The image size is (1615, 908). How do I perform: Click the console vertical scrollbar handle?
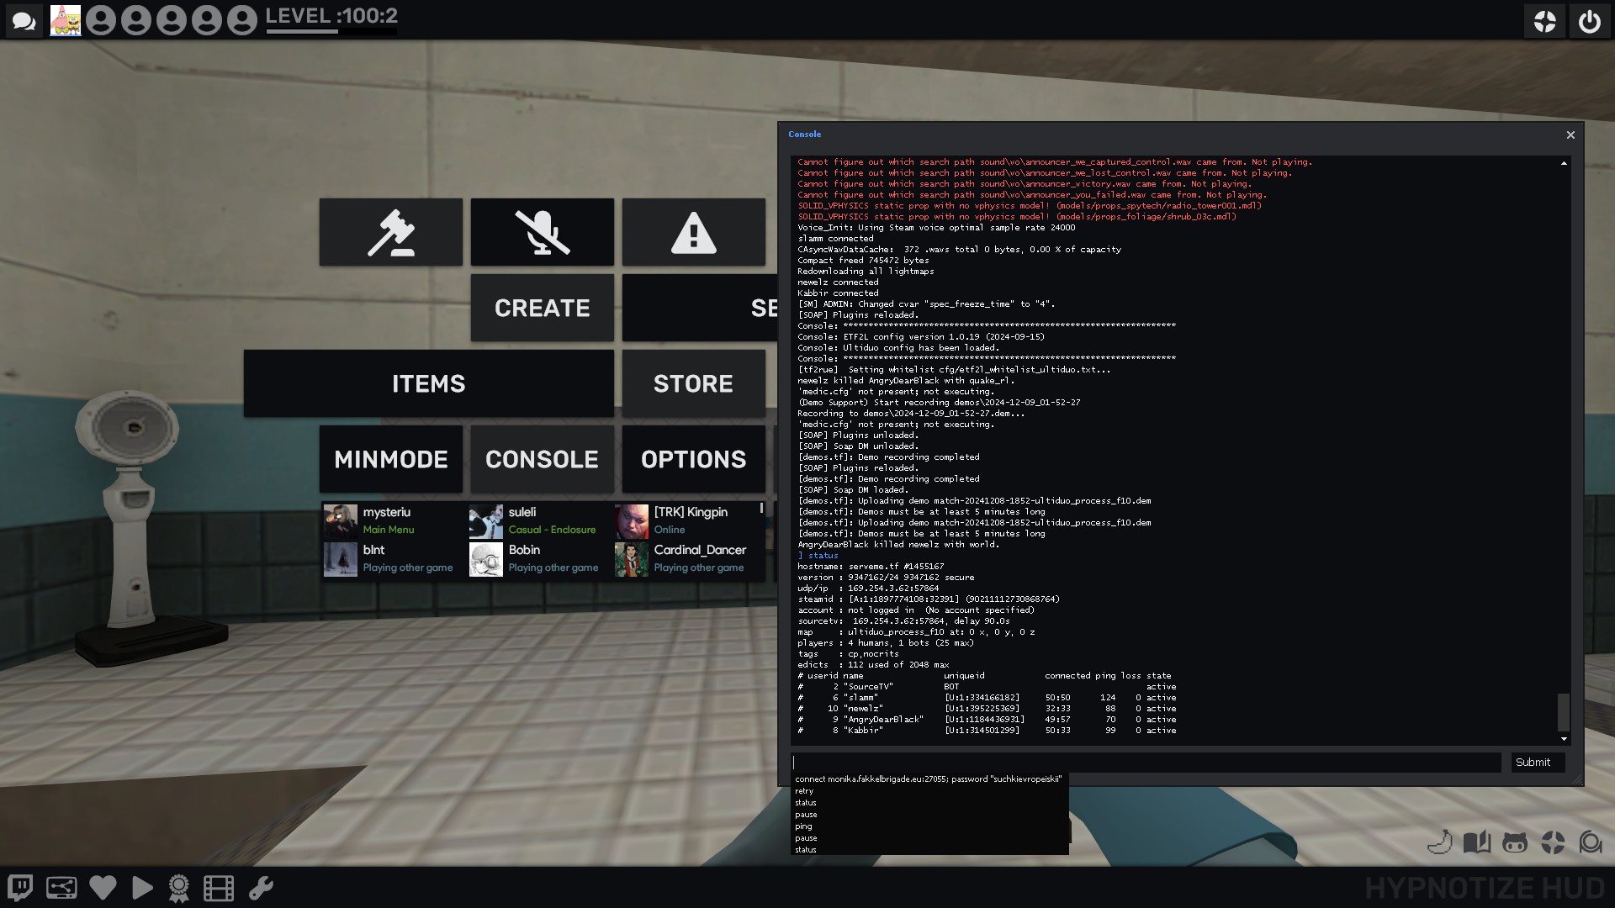tap(1564, 712)
